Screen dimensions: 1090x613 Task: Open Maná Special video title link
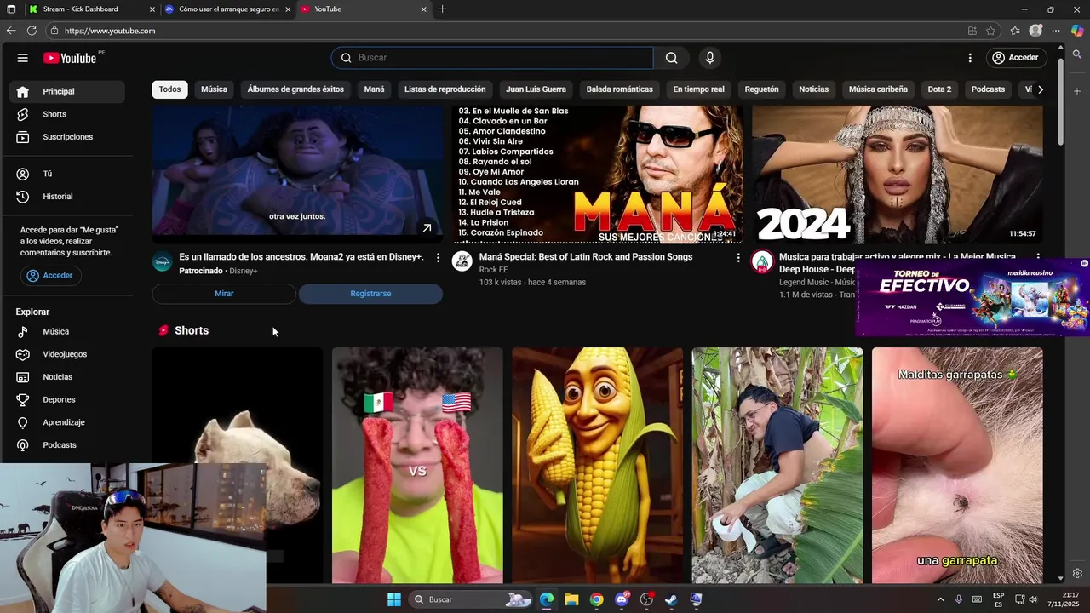(x=586, y=257)
